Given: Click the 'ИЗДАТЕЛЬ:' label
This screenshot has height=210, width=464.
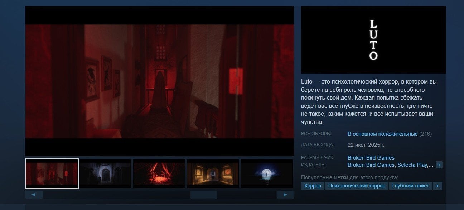Looking at the screenshot, I should click(313, 165).
